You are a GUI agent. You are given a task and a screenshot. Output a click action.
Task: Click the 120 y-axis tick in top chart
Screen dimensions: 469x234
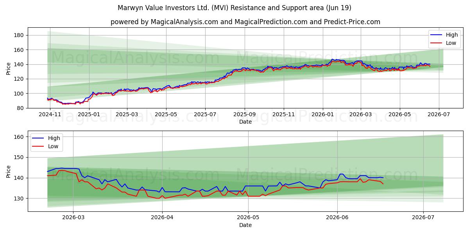tap(20, 79)
